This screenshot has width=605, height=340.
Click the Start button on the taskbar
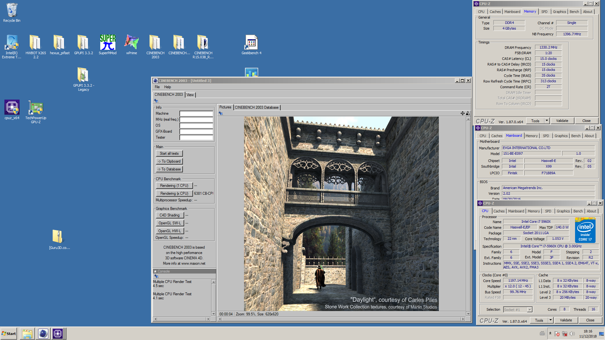(9, 334)
